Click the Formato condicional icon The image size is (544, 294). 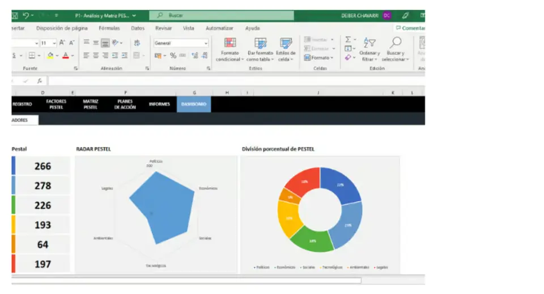(x=230, y=44)
